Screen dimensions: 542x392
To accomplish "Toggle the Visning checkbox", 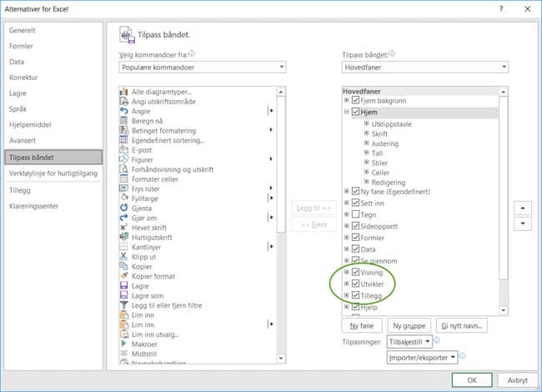I will (356, 272).
